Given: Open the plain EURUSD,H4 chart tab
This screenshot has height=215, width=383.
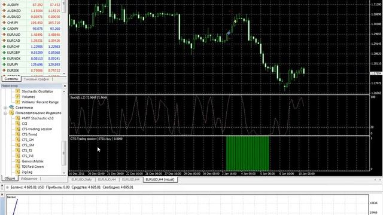Looking at the screenshot, I should (x=130, y=180).
